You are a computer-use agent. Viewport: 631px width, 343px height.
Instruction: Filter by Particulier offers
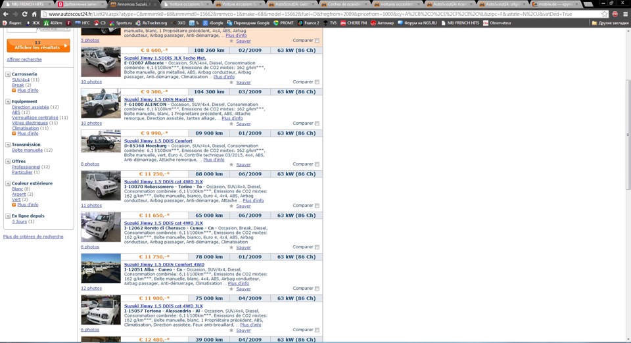click(22, 173)
